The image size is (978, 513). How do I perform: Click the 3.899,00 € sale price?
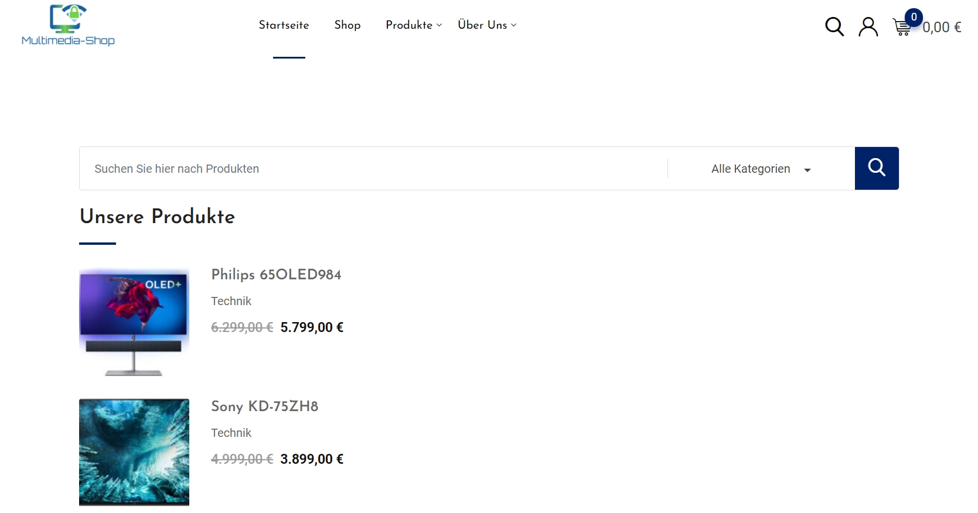[x=312, y=459]
